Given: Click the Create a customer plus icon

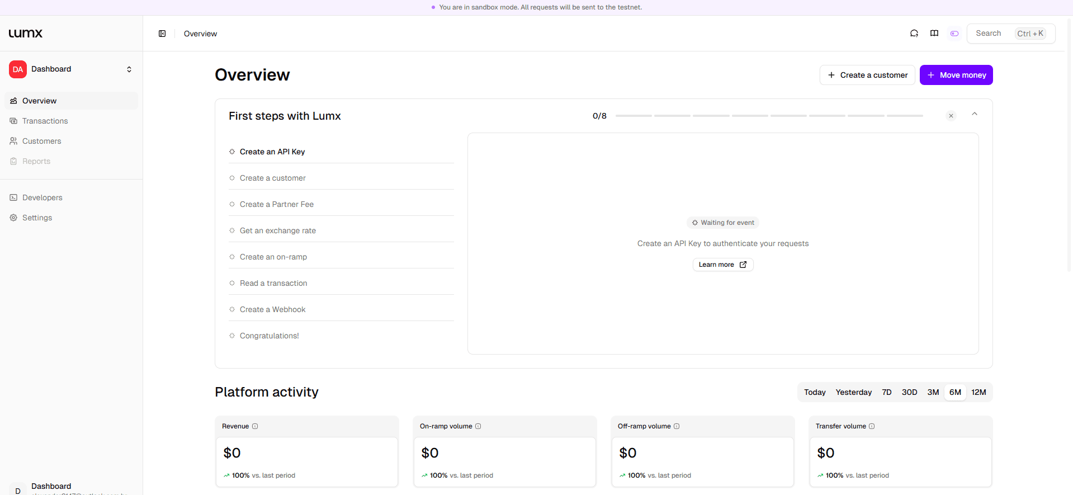Looking at the screenshot, I should coord(831,75).
